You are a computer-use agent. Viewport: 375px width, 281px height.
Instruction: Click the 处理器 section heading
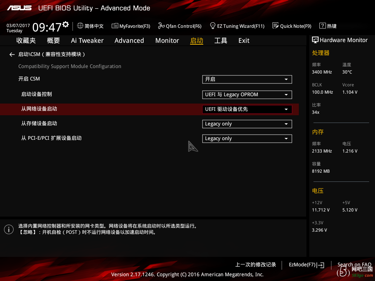tap(321, 53)
